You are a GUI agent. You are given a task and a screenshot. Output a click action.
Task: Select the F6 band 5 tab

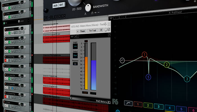pos(181,109)
